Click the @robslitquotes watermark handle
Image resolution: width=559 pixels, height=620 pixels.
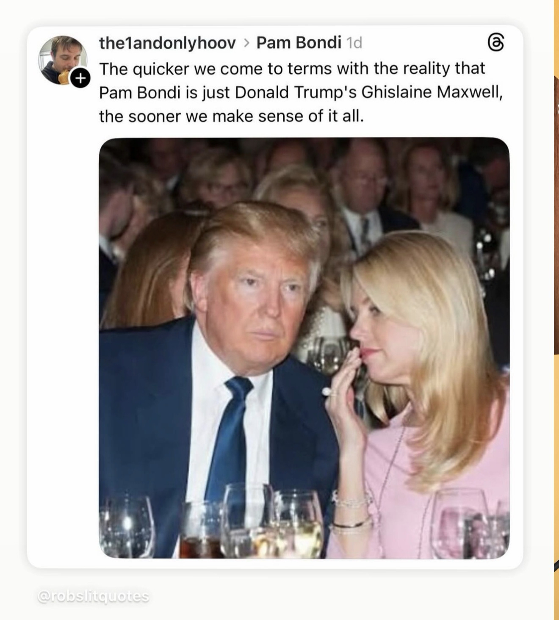[x=94, y=596]
